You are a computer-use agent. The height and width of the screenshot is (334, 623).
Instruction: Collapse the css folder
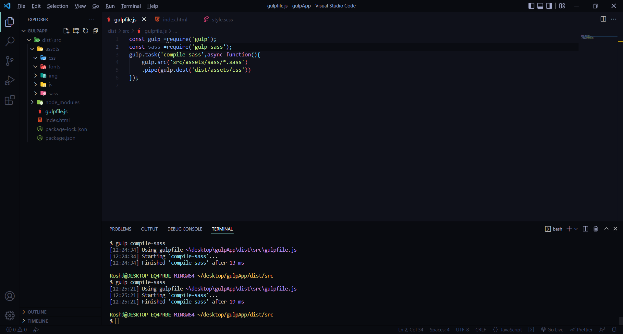coord(35,58)
